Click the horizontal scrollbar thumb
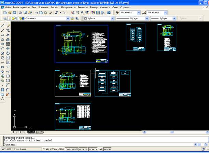The height and width of the screenshot is (153, 209). click(x=172, y=132)
